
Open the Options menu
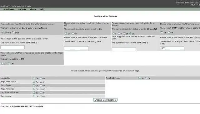point(22,9)
